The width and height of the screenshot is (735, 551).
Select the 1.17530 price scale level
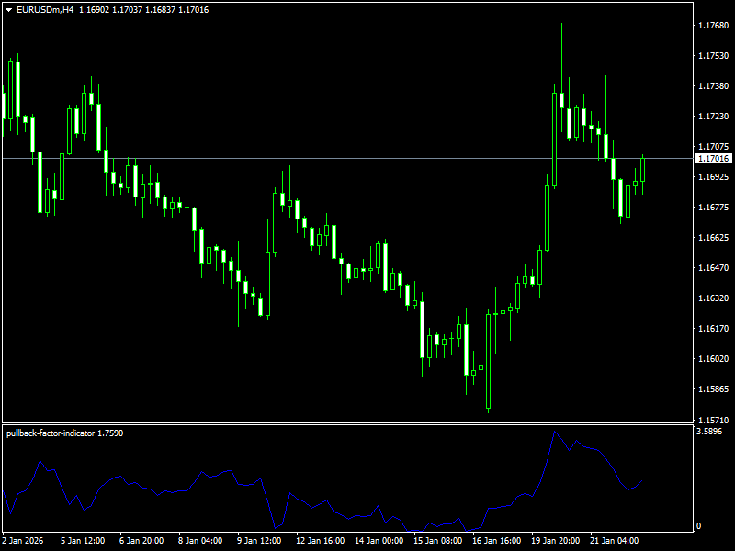(x=714, y=56)
